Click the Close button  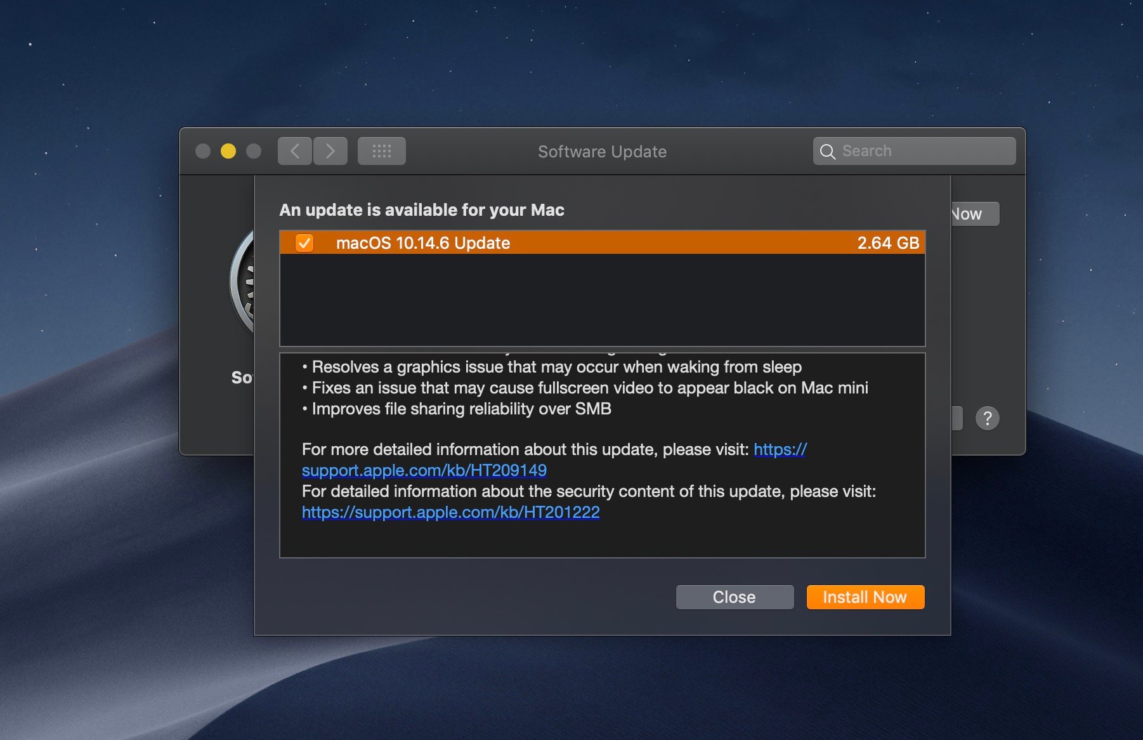coord(735,597)
